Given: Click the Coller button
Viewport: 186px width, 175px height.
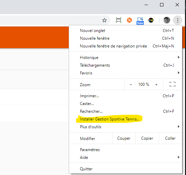Looking at the screenshot, I should 170,138.
